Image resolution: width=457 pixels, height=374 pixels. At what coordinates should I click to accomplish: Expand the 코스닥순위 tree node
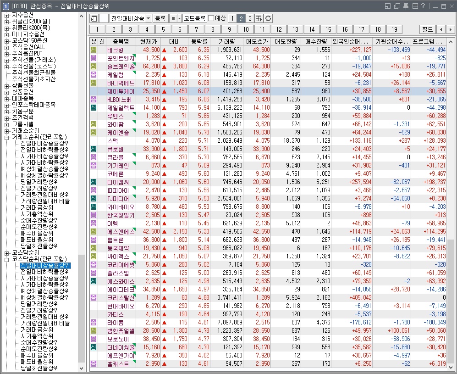click(x=6, y=253)
